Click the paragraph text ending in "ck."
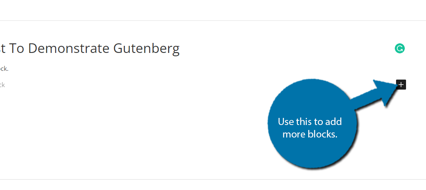The image size is (426, 190). tap(4, 69)
